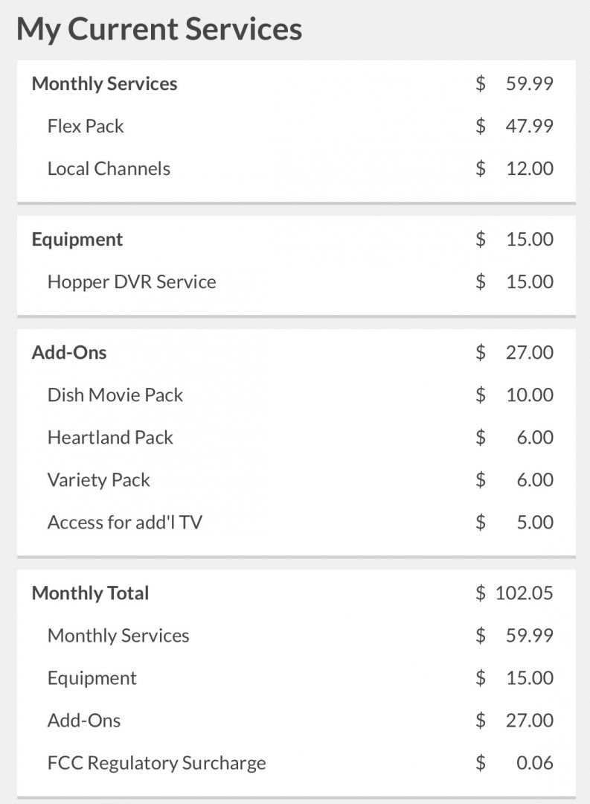Viewport: 590px width, 804px height.
Task: Choose the Heartland Pack add-on
Action: pos(296,438)
